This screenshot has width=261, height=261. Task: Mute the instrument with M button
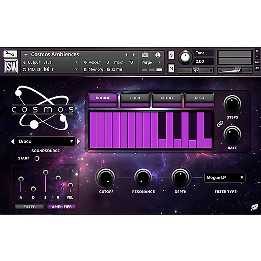(171, 69)
